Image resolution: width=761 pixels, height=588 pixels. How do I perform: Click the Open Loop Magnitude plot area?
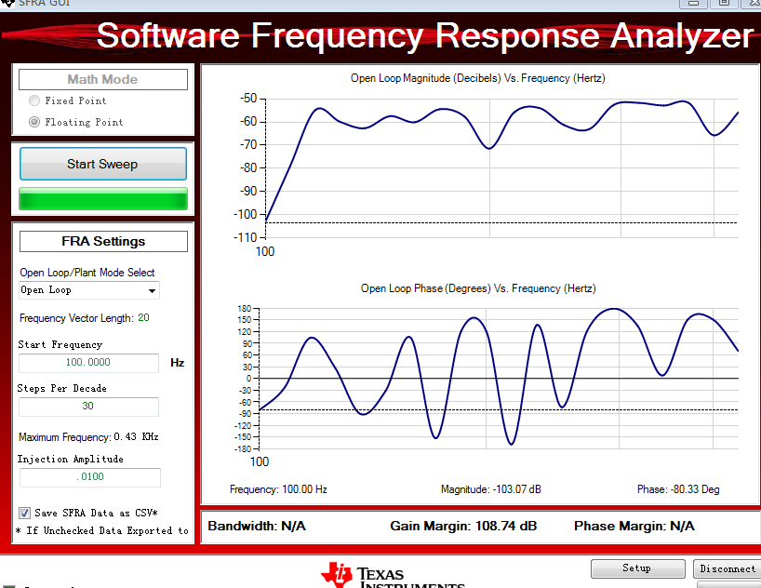501,168
